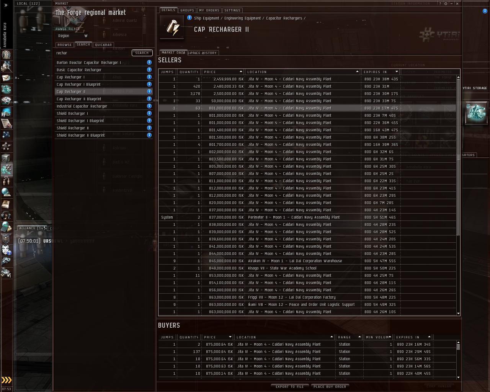Open the safe vault sidebar icon

pyautogui.click(x=7, y=158)
